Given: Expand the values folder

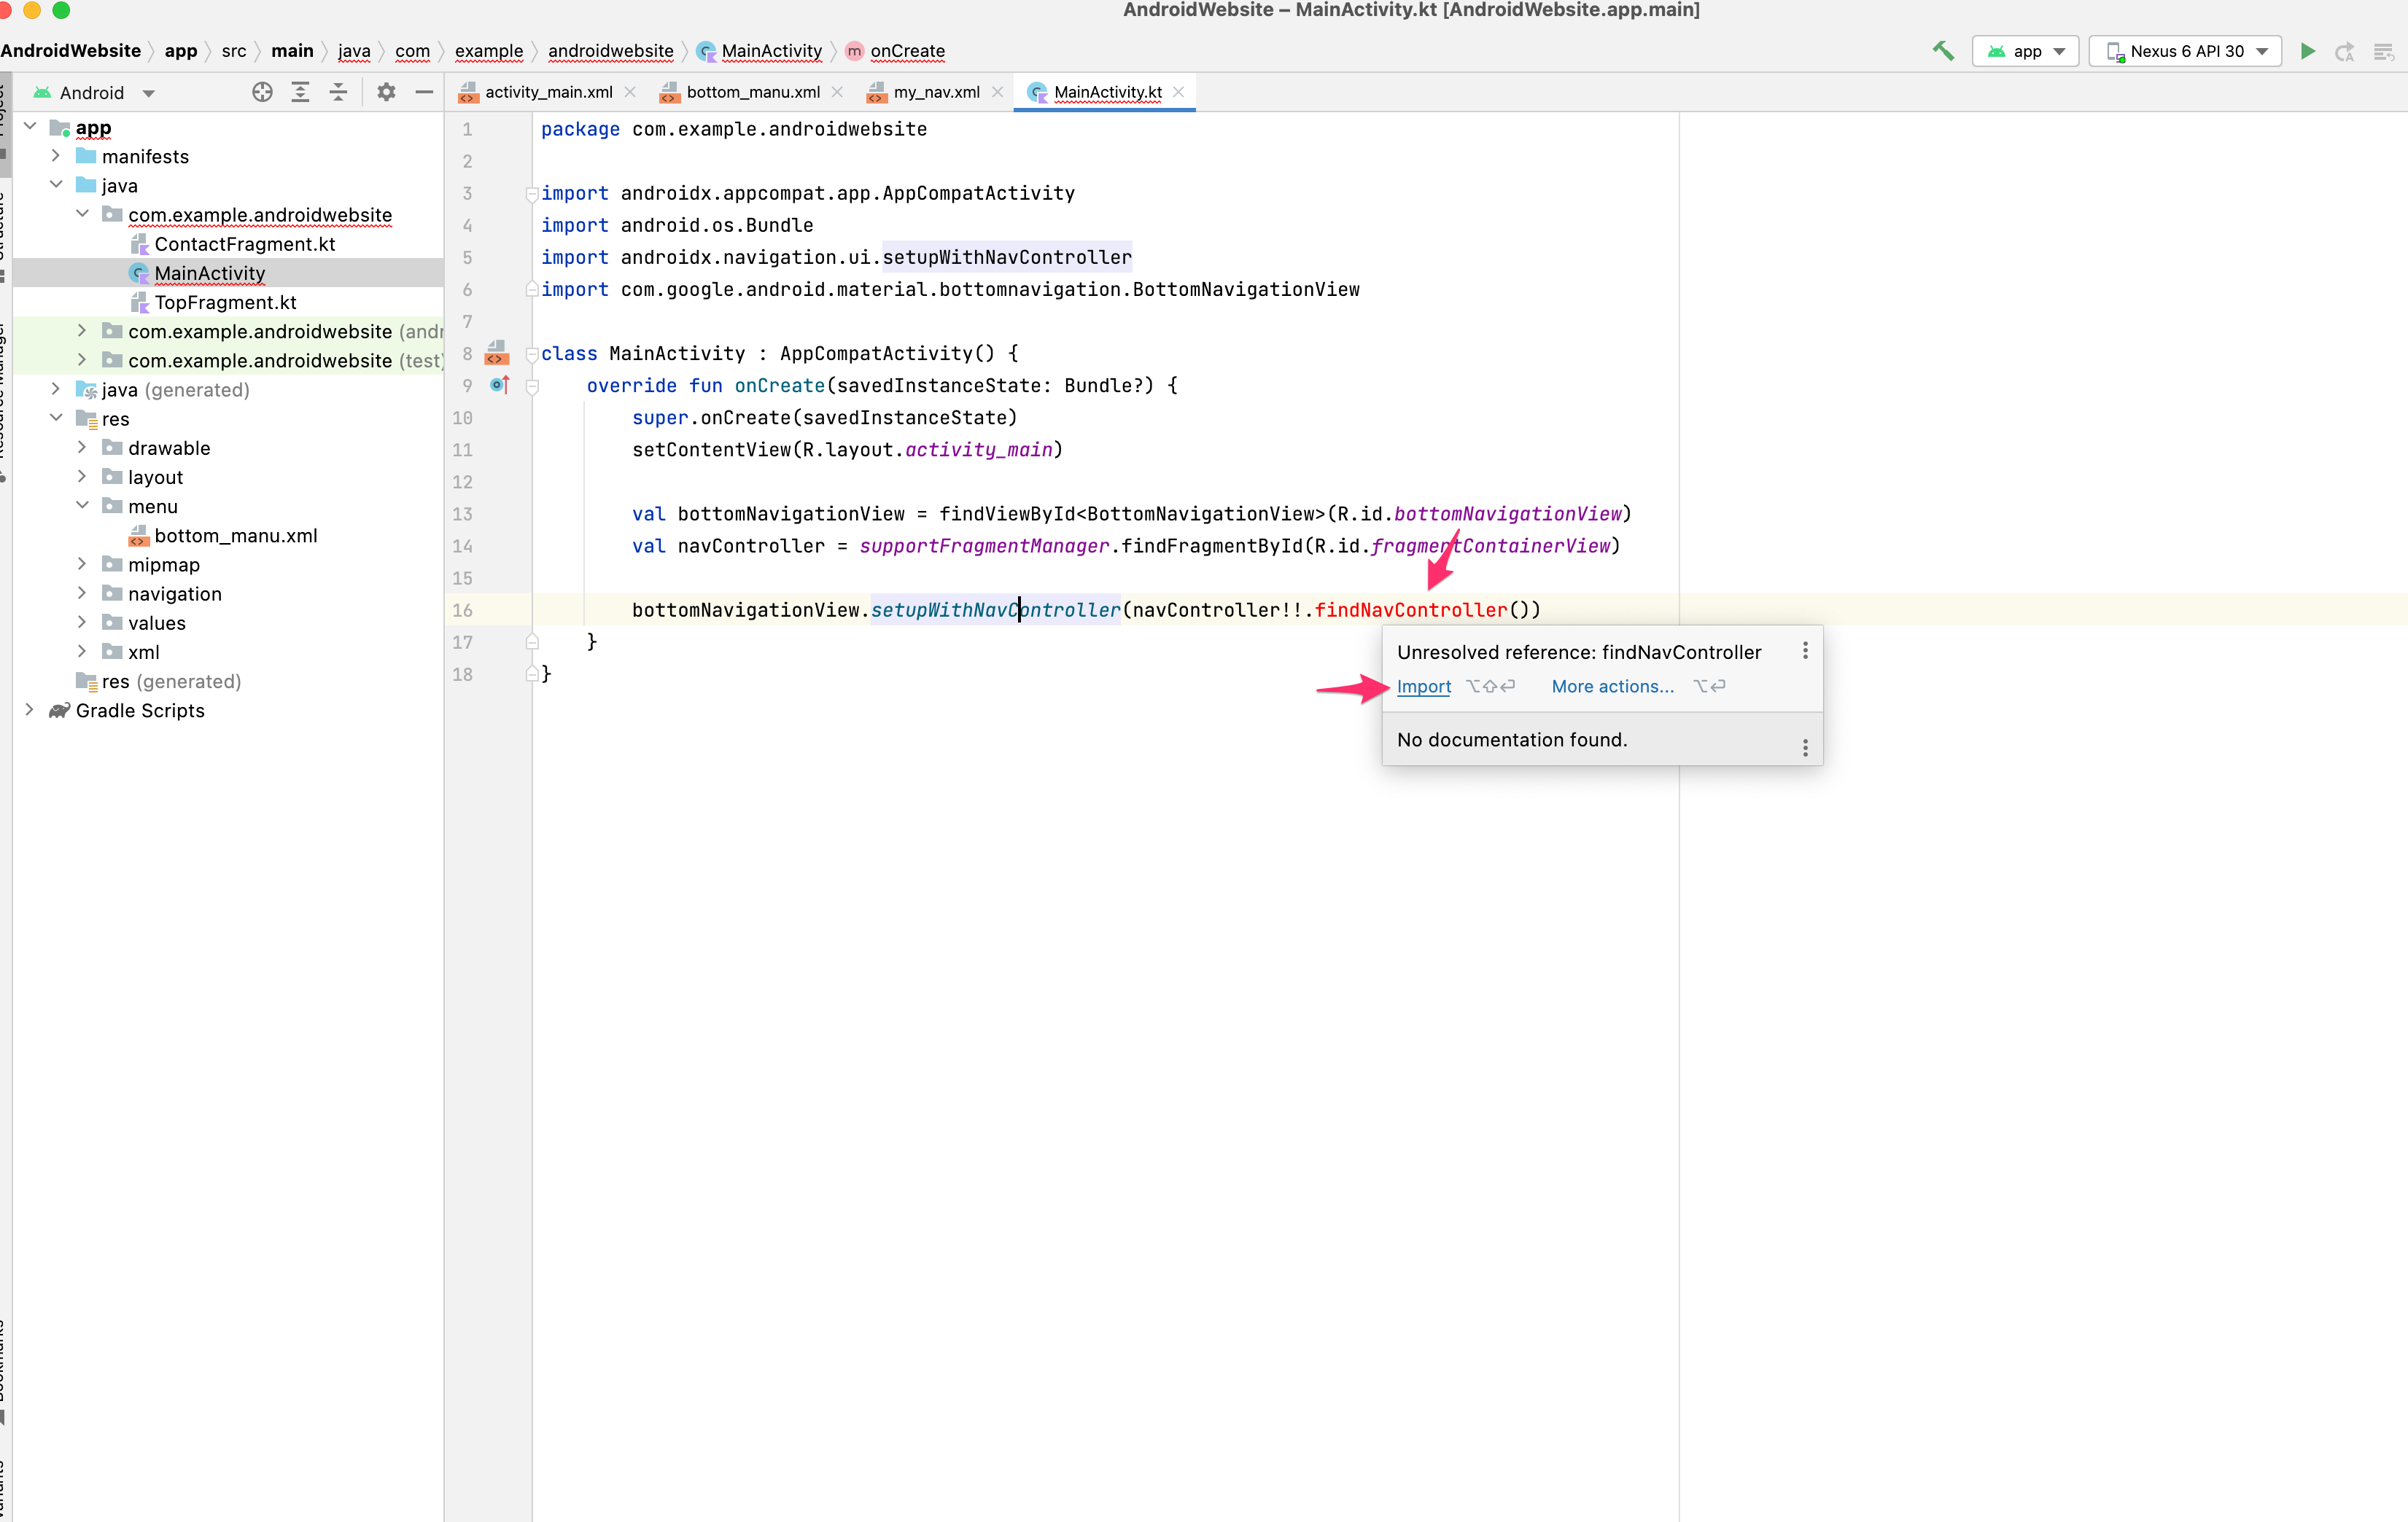Looking at the screenshot, I should coord(82,622).
